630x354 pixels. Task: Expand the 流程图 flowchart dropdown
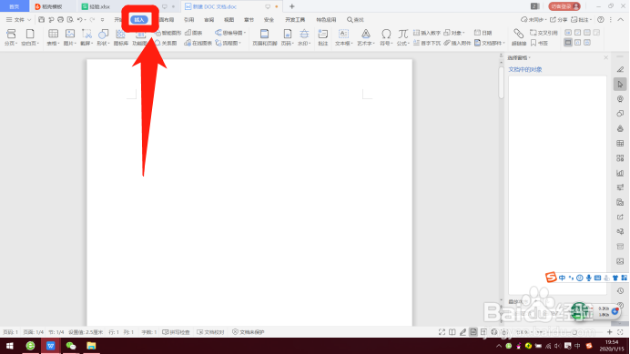[239, 43]
